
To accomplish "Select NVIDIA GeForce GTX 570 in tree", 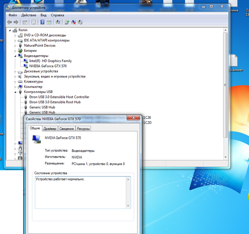I will [48, 66].
